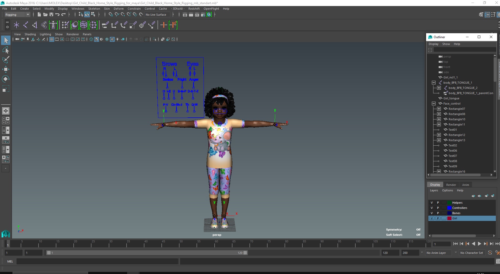Toggle playback P of Bones layer

pos(438,213)
